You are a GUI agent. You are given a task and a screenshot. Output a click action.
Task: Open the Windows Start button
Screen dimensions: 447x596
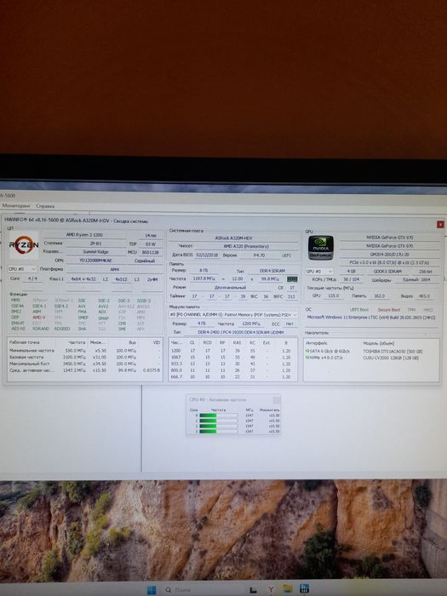(x=152, y=589)
